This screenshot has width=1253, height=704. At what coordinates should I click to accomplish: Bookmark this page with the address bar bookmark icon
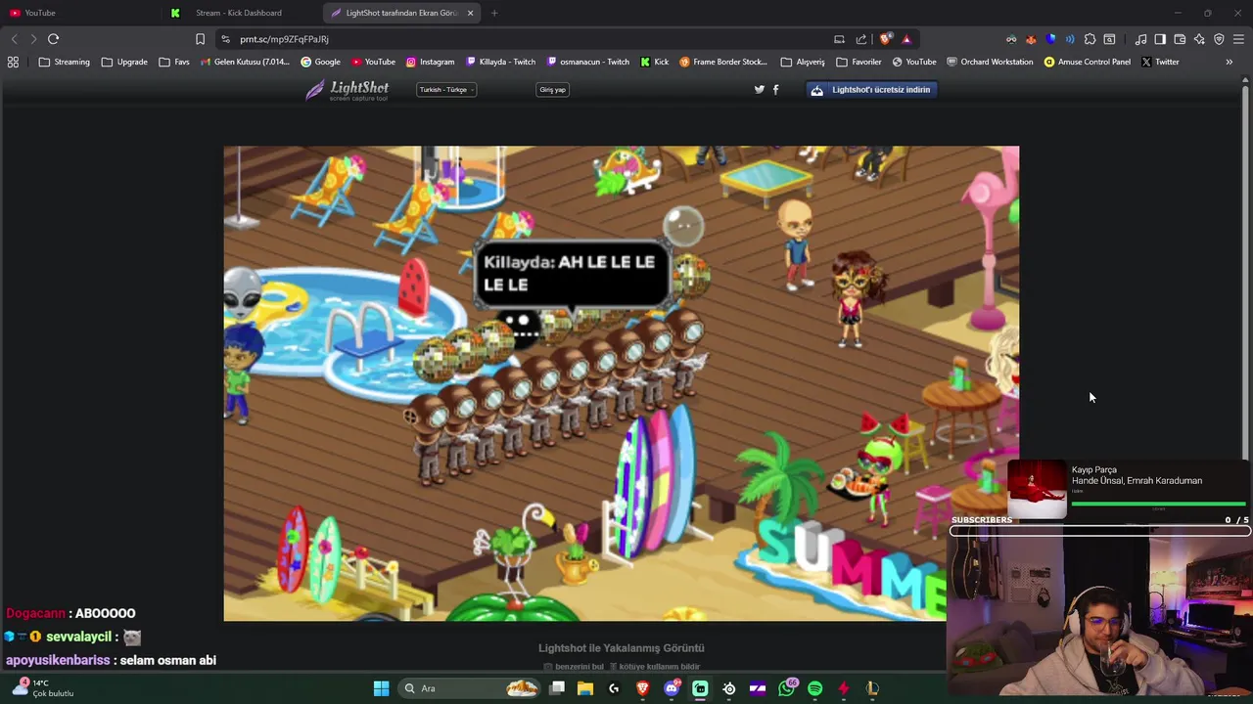coord(200,39)
